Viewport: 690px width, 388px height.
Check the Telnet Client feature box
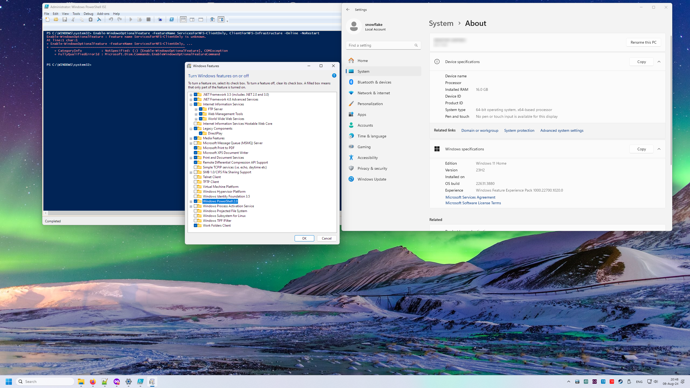(x=196, y=177)
